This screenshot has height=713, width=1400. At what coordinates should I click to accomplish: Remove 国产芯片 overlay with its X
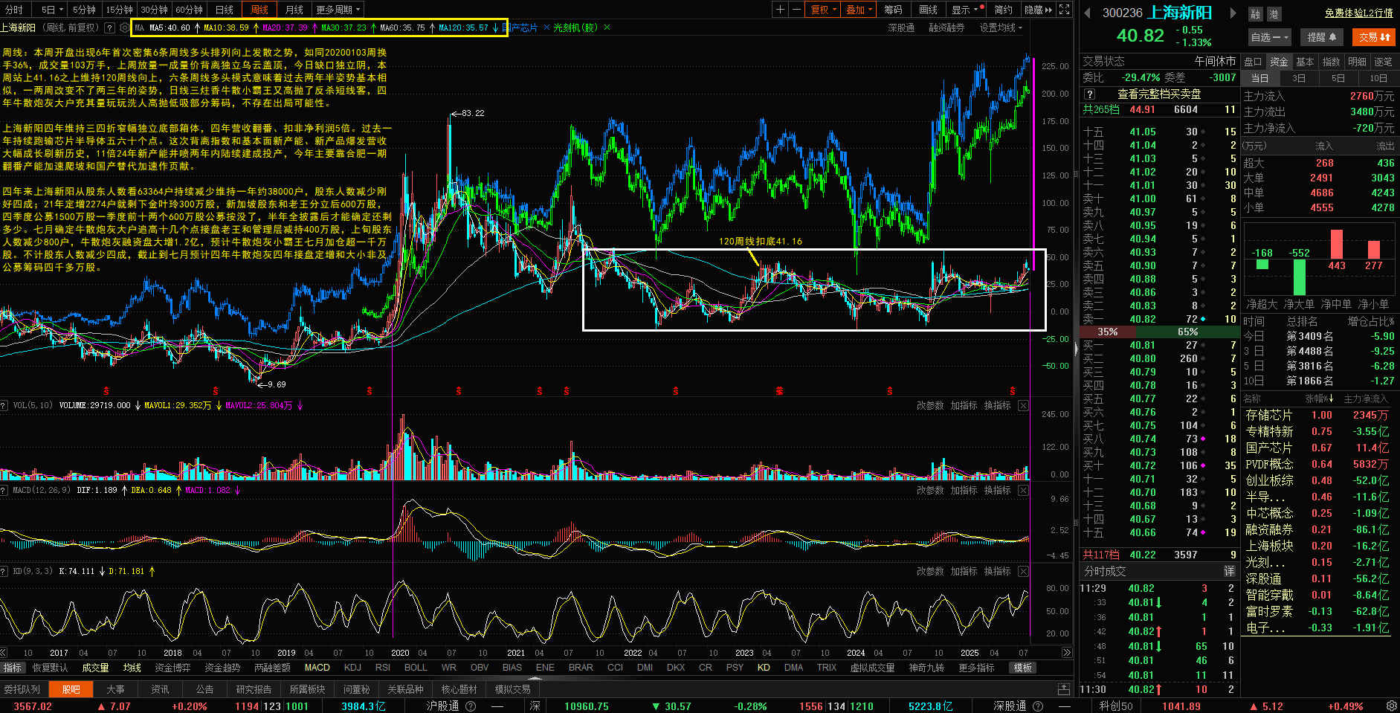[x=546, y=28]
